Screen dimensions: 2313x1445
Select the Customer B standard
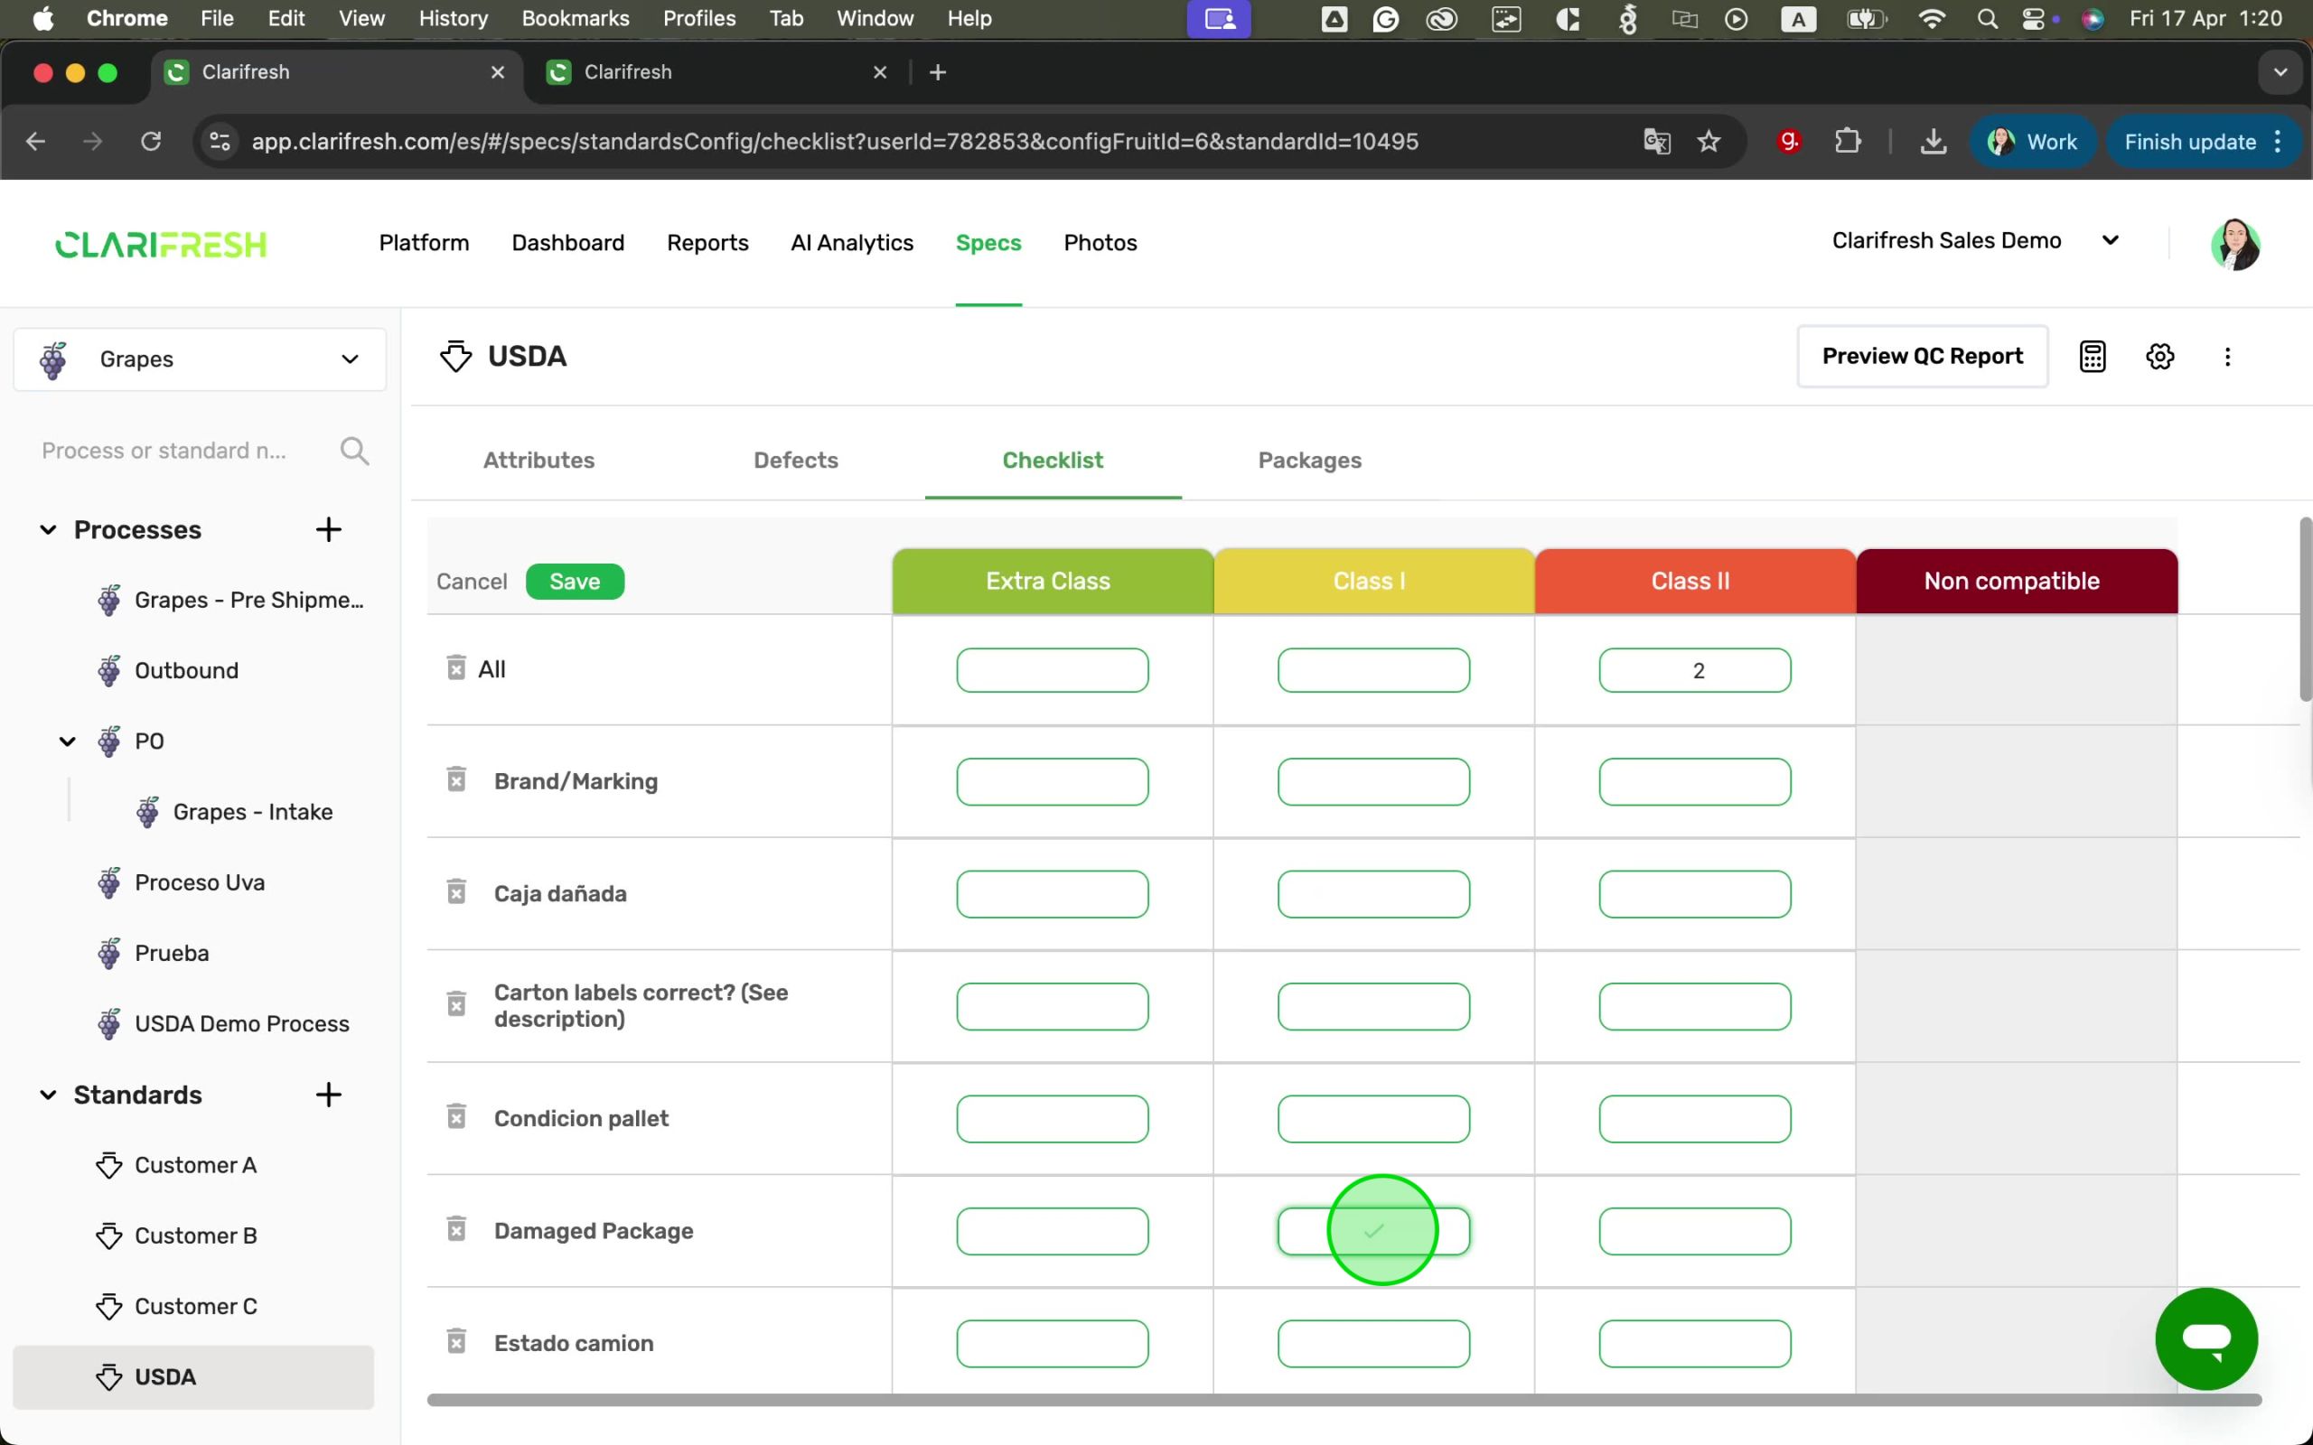196,1235
